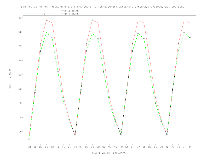Click x-axis forecast hour label 15
The height and width of the screenshot is (160, 207).
(58, 147)
